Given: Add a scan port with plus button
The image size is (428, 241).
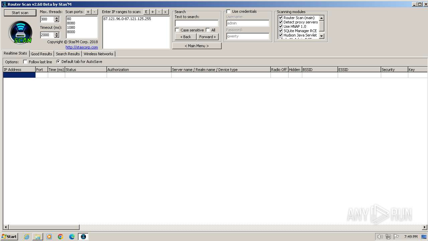Looking at the screenshot, I should 88,12.
